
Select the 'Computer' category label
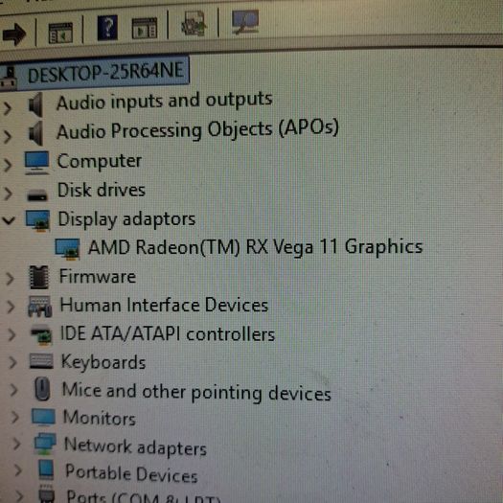point(99,161)
